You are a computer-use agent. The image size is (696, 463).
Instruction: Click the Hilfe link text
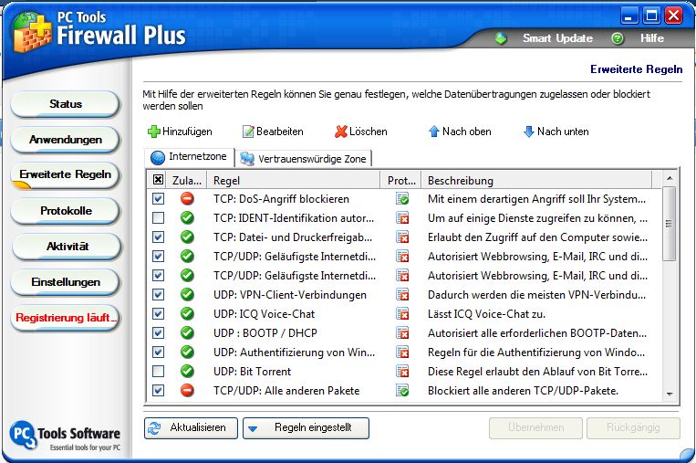pos(651,38)
